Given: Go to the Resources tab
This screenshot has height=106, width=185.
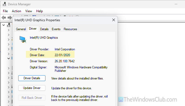Looking at the screenshot, I should coord(70,29).
